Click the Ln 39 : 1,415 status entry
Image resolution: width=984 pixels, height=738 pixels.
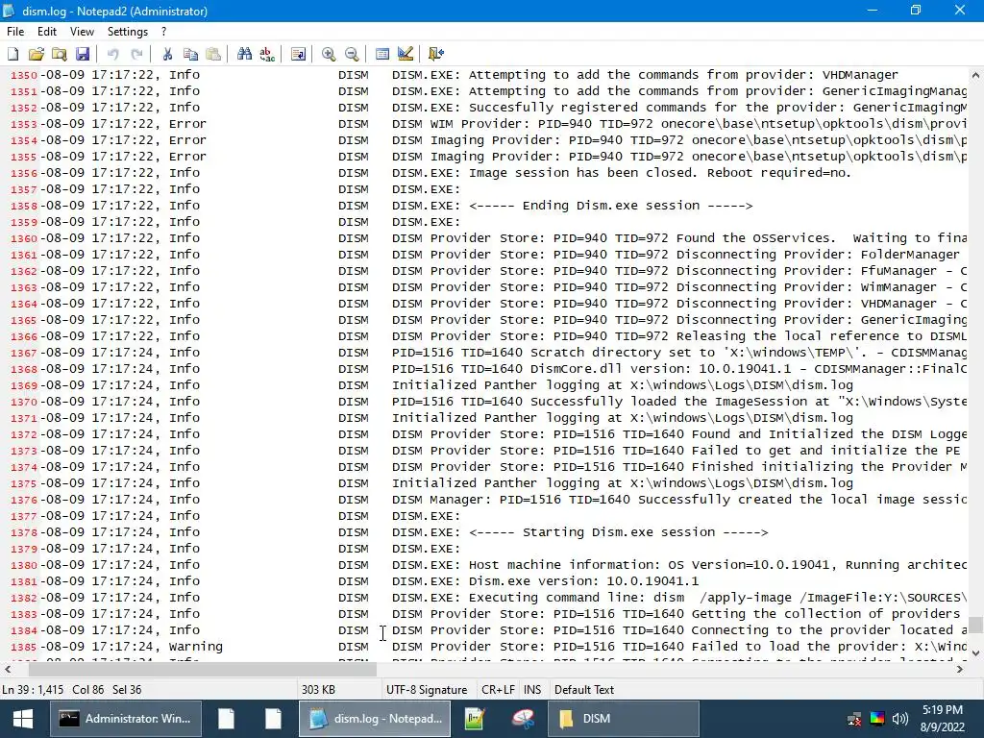[33, 689]
